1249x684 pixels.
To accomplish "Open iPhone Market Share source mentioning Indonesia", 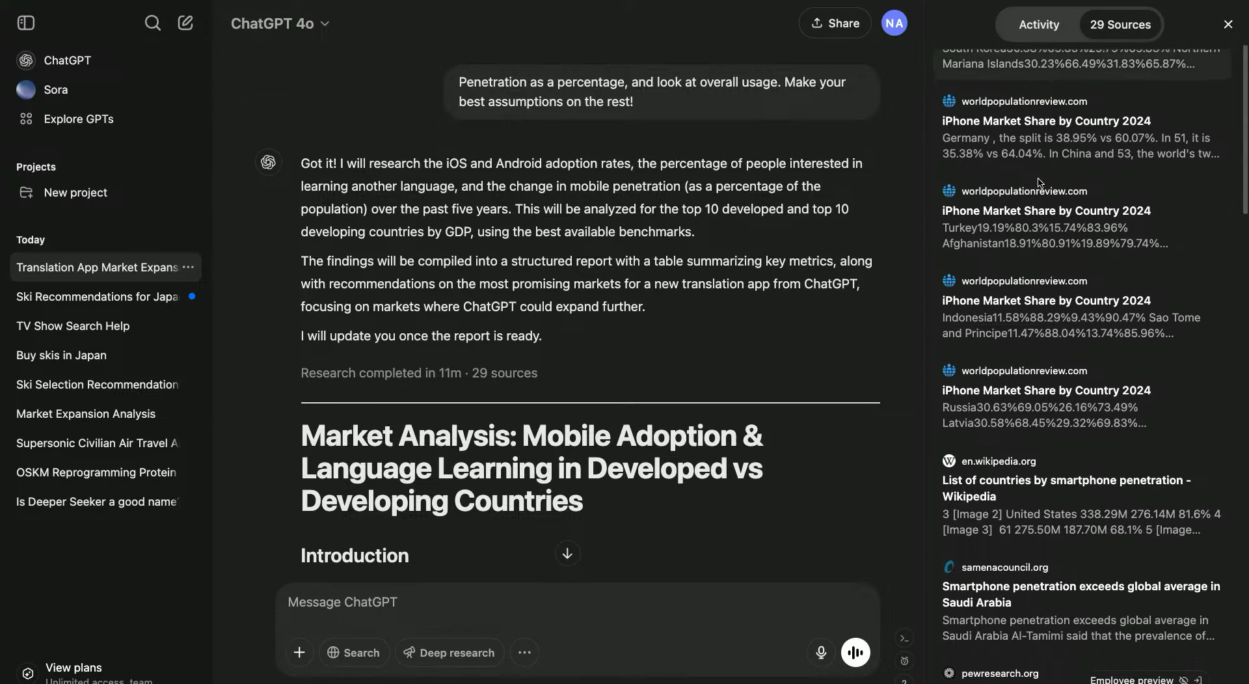I will tap(1081, 308).
